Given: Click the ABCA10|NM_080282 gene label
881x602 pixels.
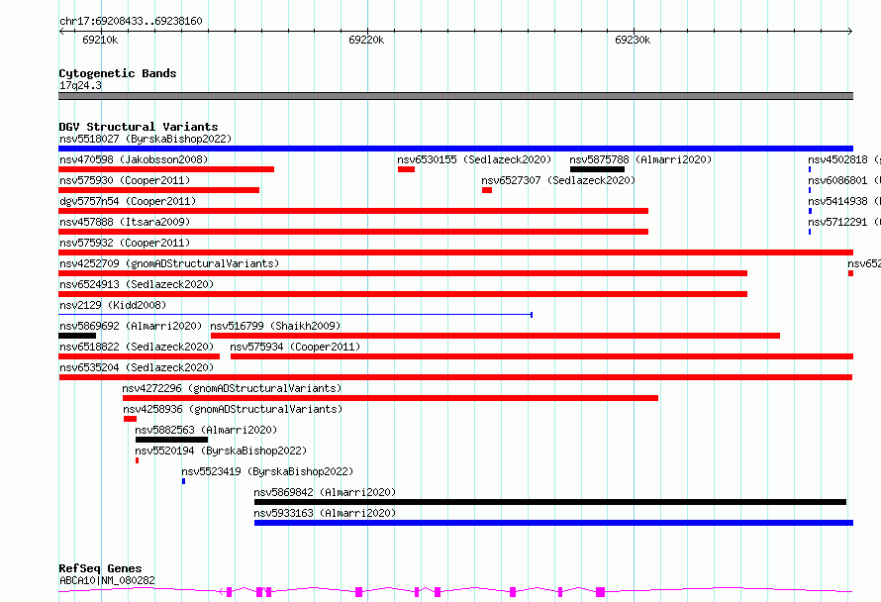Looking at the screenshot, I should point(107,580).
